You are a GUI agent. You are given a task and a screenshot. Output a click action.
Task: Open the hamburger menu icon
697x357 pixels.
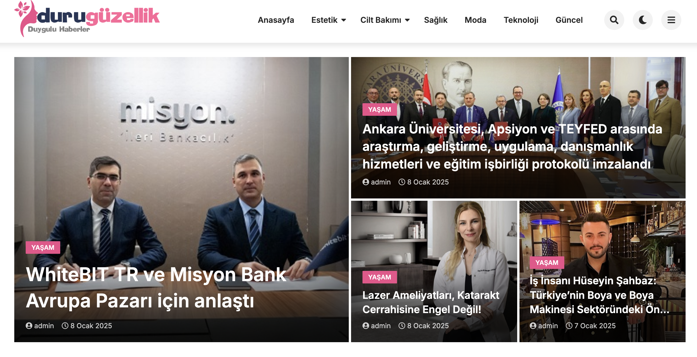pos(671,20)
